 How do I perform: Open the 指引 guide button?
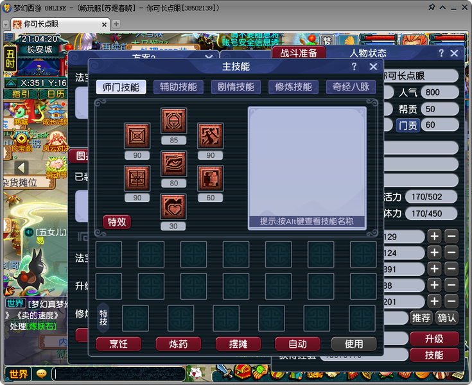click(21, 94)
